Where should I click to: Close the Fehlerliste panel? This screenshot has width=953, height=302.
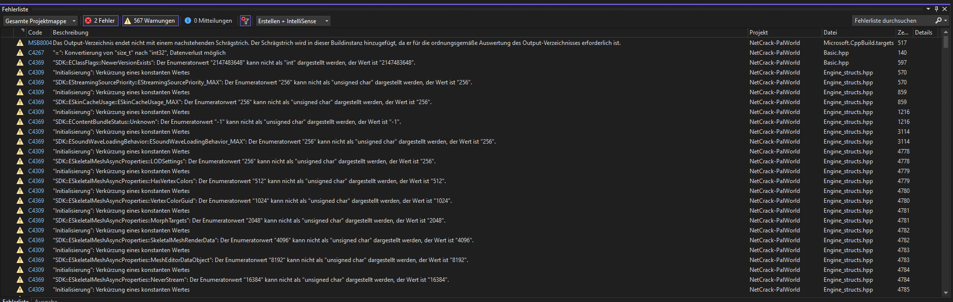coord(945,9)
